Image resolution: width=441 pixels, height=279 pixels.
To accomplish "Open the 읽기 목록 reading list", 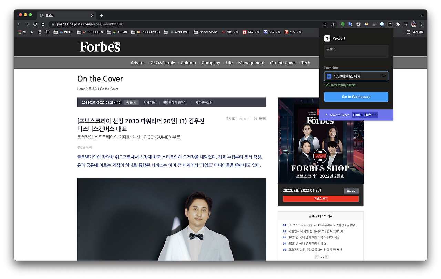I will click(x=416, y=32).
